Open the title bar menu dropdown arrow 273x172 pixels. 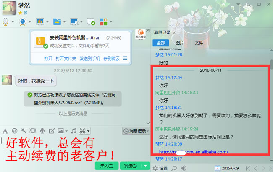[x=239, y=4]
